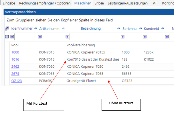The image size is (178, 116).
Task: Select the Poolvereinbarung cell
Action: coord(81,45)
